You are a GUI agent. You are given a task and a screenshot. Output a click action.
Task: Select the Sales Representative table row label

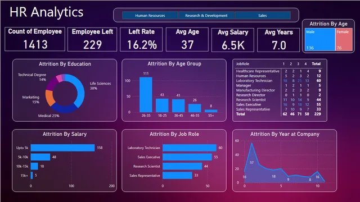click(253, 109)
